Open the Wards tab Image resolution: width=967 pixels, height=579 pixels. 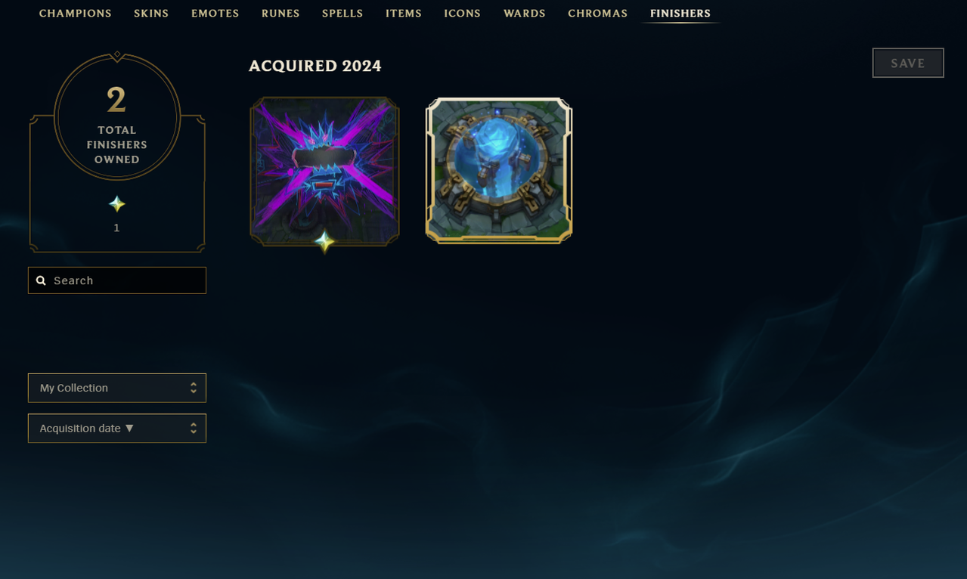[525, 14]
